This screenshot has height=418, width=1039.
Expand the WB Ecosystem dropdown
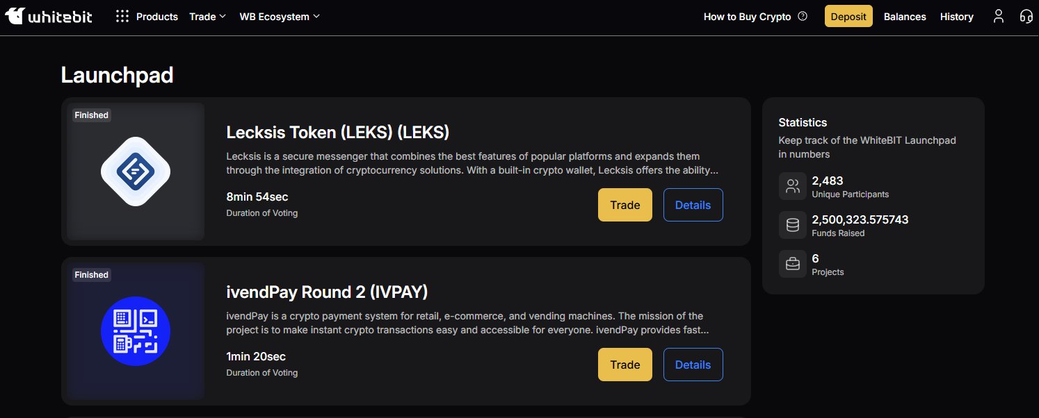tap(280, 16)
